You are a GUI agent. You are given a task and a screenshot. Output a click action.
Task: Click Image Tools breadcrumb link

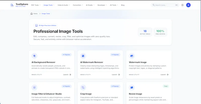(x=46, y=14)
